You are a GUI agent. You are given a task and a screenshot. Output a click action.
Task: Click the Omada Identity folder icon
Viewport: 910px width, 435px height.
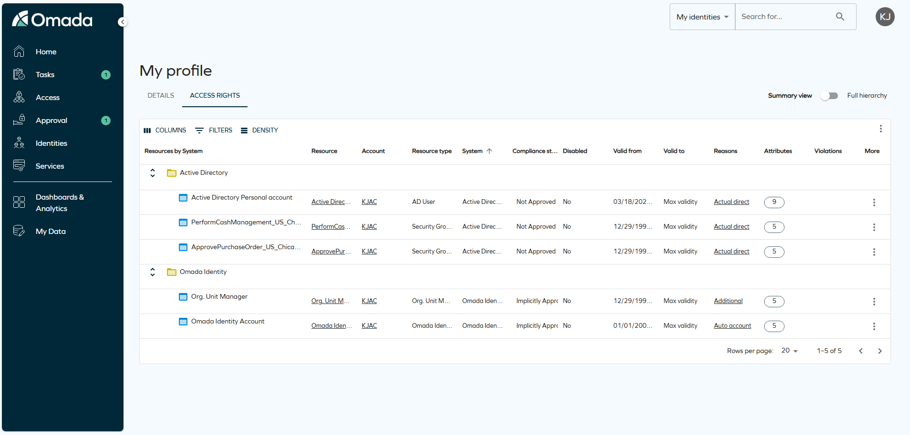point(172,272)
